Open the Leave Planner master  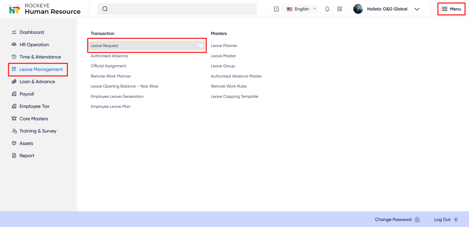pyautogui.click(x=224, y=46)
